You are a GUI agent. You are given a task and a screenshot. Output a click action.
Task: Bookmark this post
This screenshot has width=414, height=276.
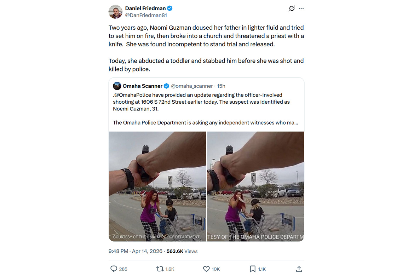(253, 269)
